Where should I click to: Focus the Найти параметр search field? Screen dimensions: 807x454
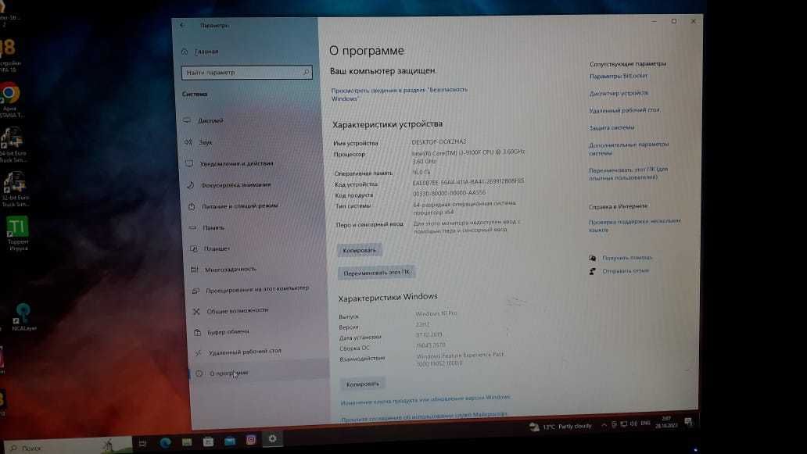pyautogui.click(x=246, y=73)
